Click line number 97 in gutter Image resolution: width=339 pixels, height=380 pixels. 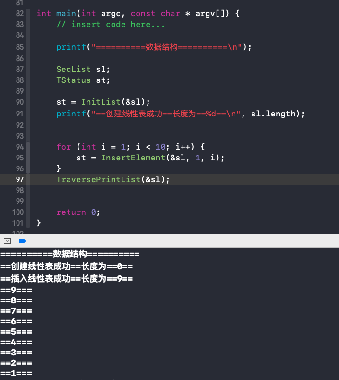pyautogui.click(x=20, y=179)
